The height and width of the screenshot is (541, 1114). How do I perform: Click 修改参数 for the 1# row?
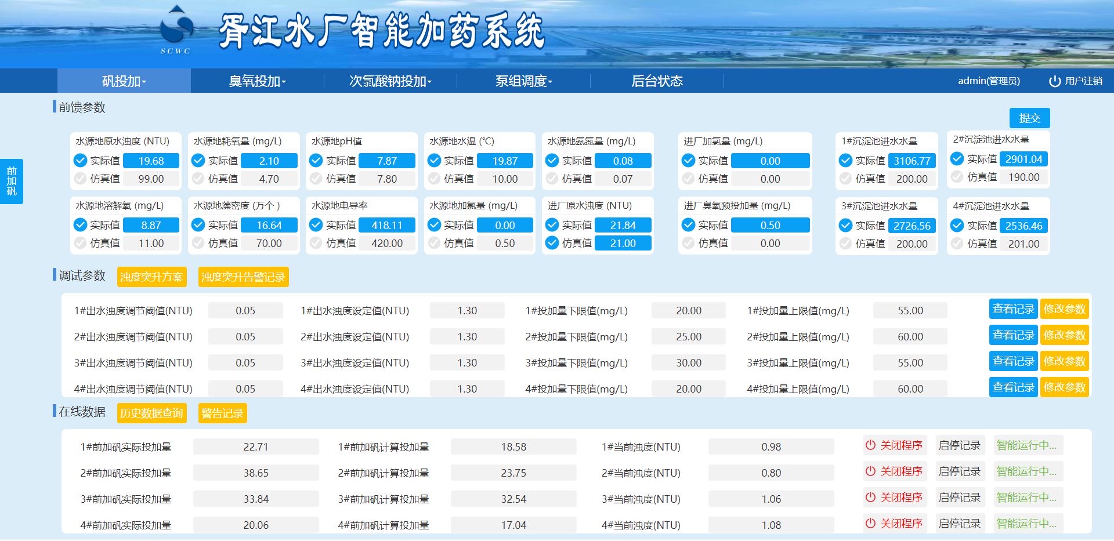pos(1064,309)
